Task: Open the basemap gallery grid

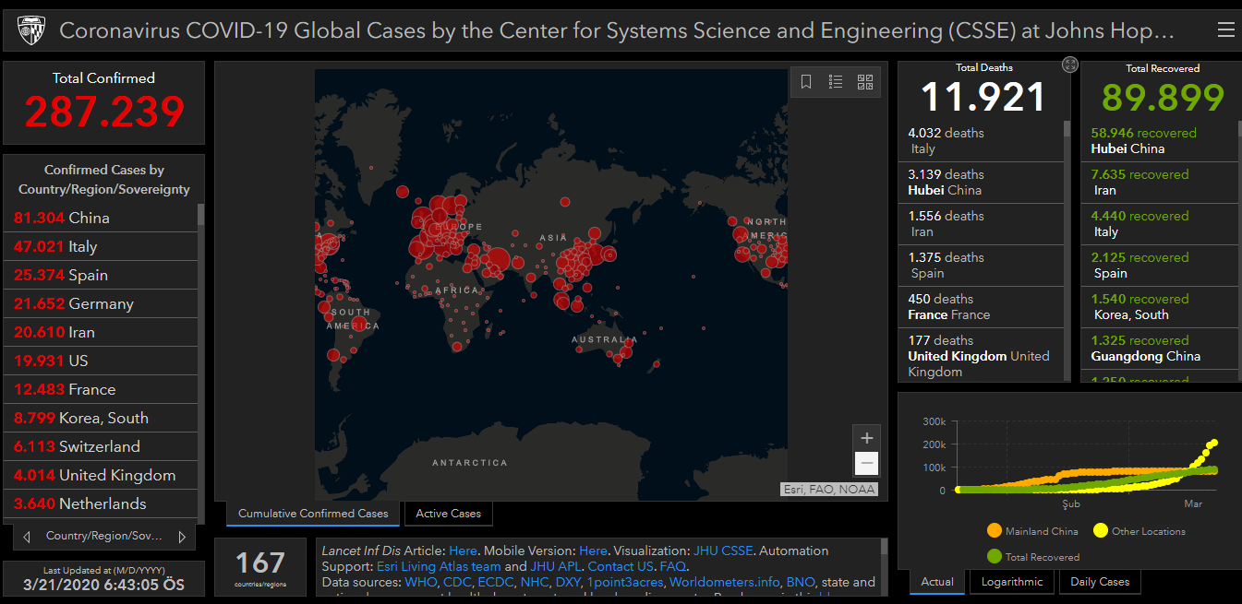Action: [865, 82]
